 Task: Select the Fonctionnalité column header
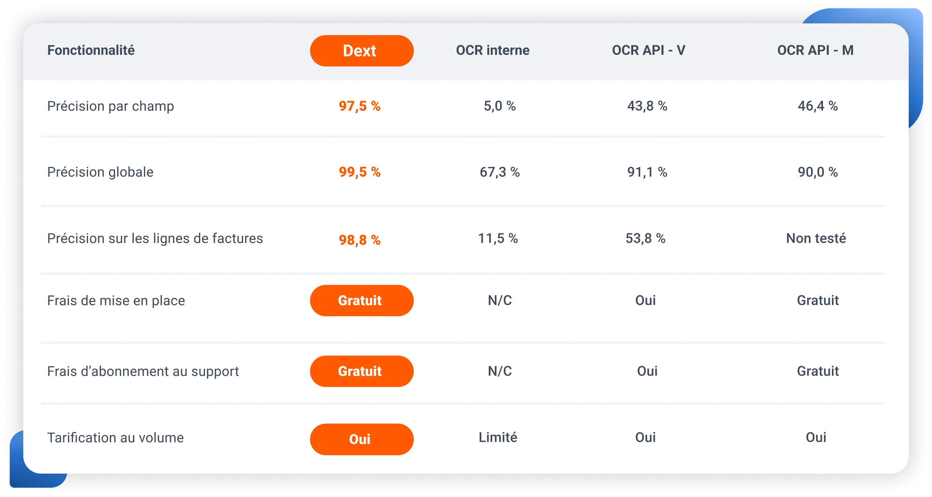pos(91,50)
